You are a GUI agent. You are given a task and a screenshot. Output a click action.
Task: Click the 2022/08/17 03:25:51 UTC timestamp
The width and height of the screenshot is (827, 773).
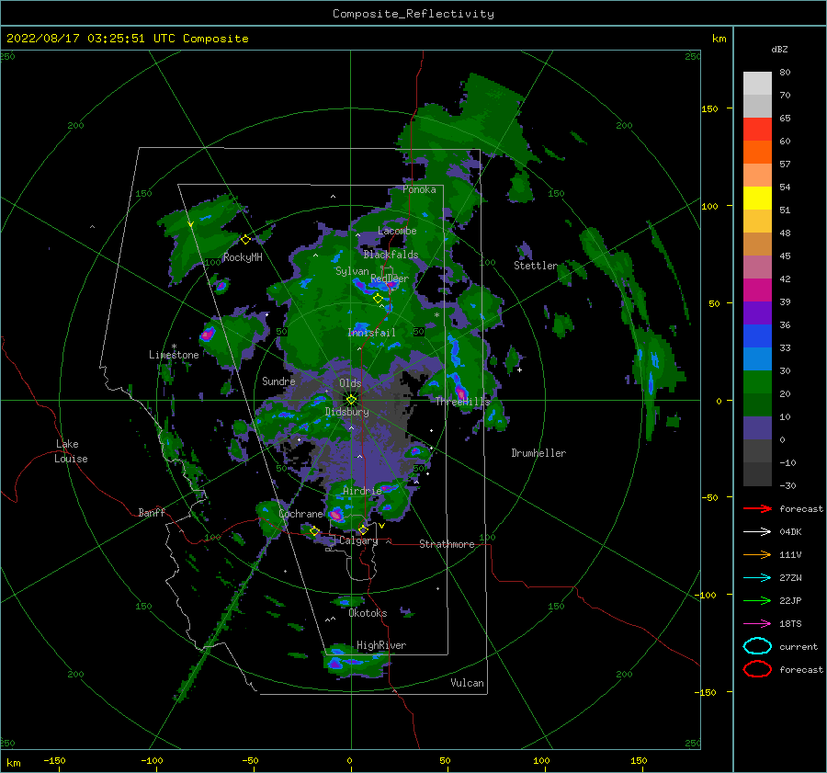pos(127,39)
